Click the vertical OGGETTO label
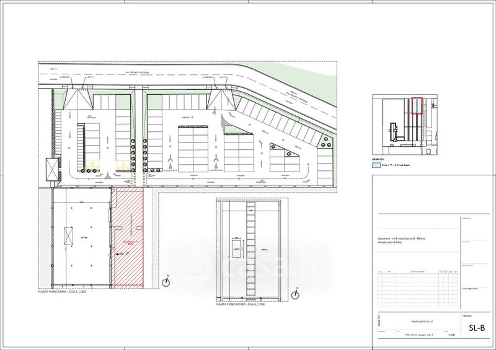 pyautogui.click(x=378, y=322)
